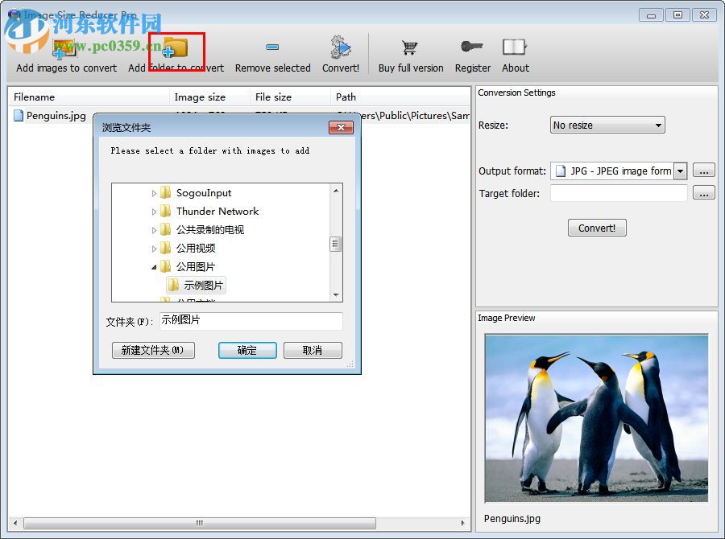Click the browse button next to Target folder
The width and height of the screenshot is (725, 539).
tap(704, 192)
